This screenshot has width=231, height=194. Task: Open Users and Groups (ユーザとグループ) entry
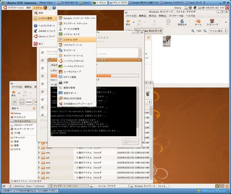pyautogui.click(x=77, y=72)
